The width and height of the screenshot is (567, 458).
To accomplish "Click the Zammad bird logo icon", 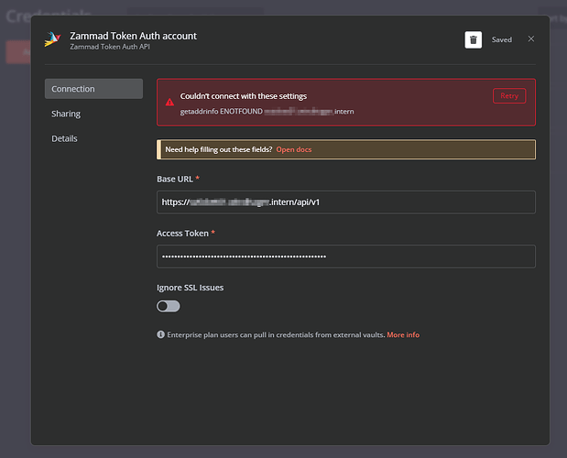I will (x=53, y=39).
